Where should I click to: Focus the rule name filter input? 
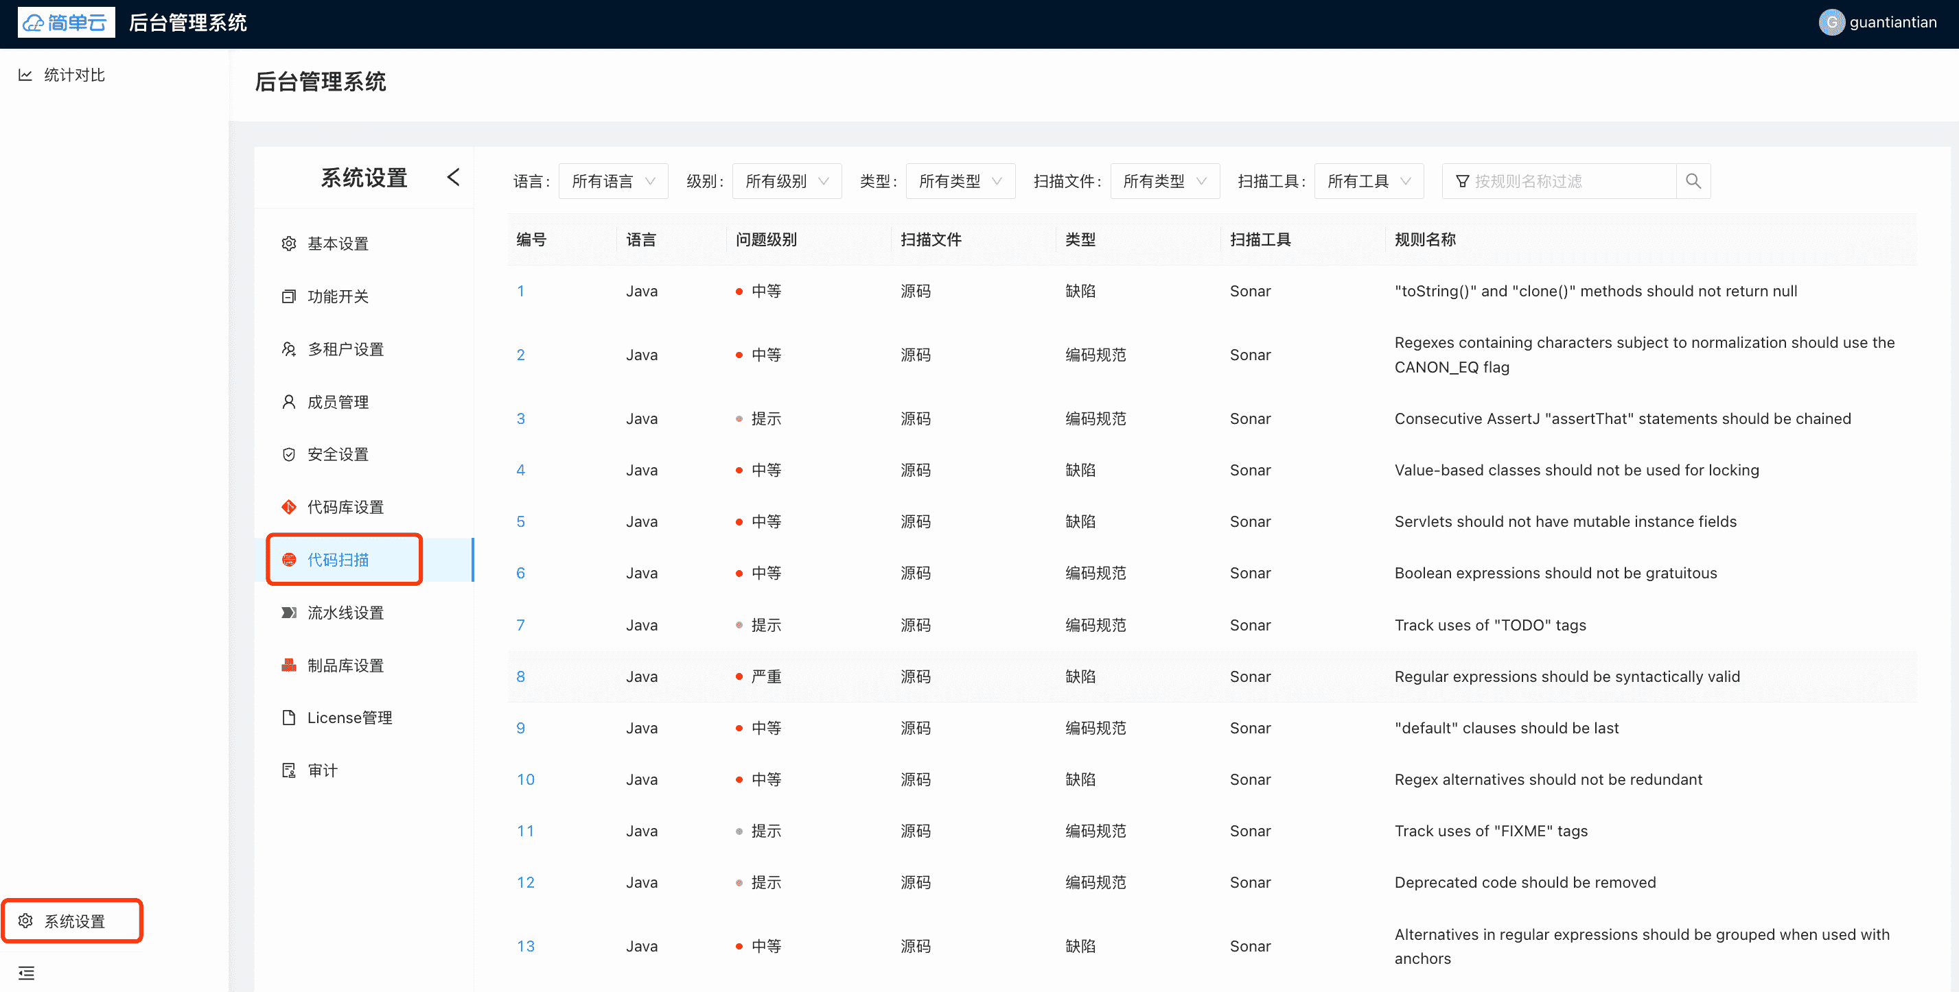pyautogui.click(x=1566, y=181)
